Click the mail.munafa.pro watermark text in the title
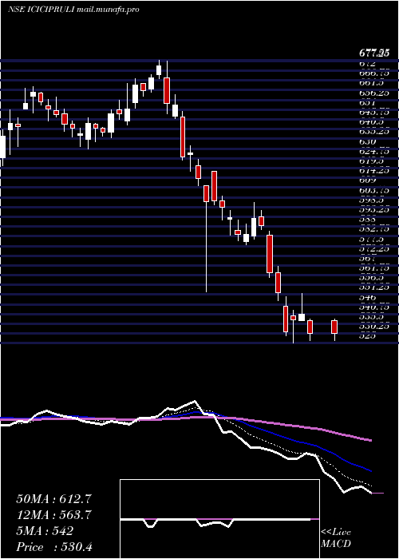 click(x=108, y=10)
